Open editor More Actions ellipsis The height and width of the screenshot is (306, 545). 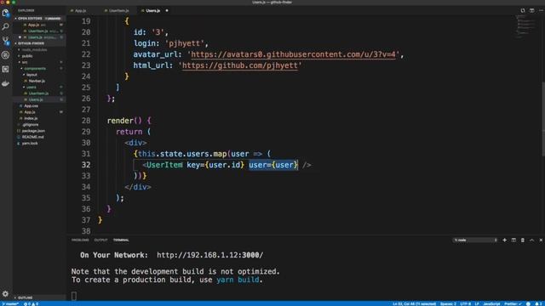[541, 10]
